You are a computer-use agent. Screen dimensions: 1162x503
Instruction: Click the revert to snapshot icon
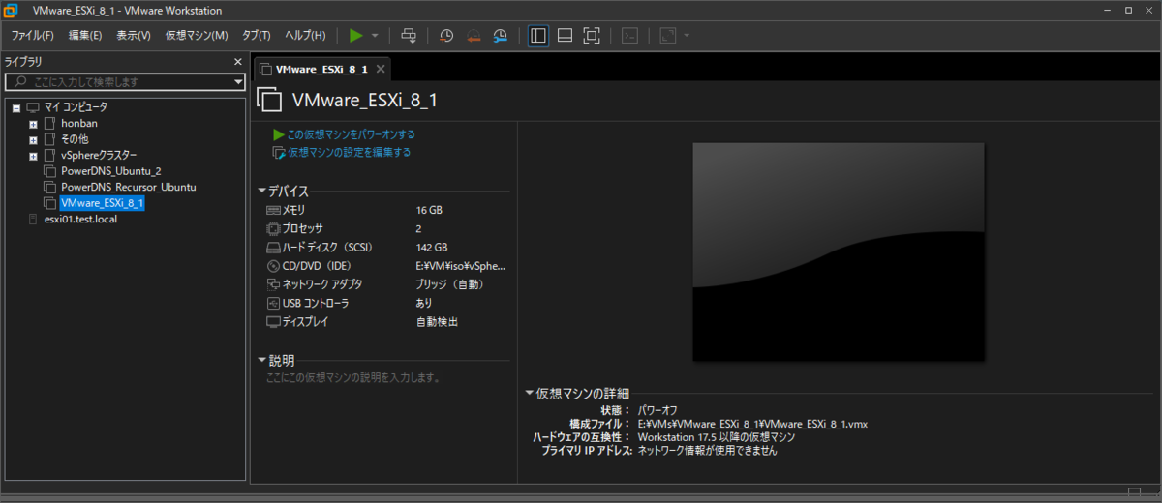pyautogui.click(x=474, y=36)
